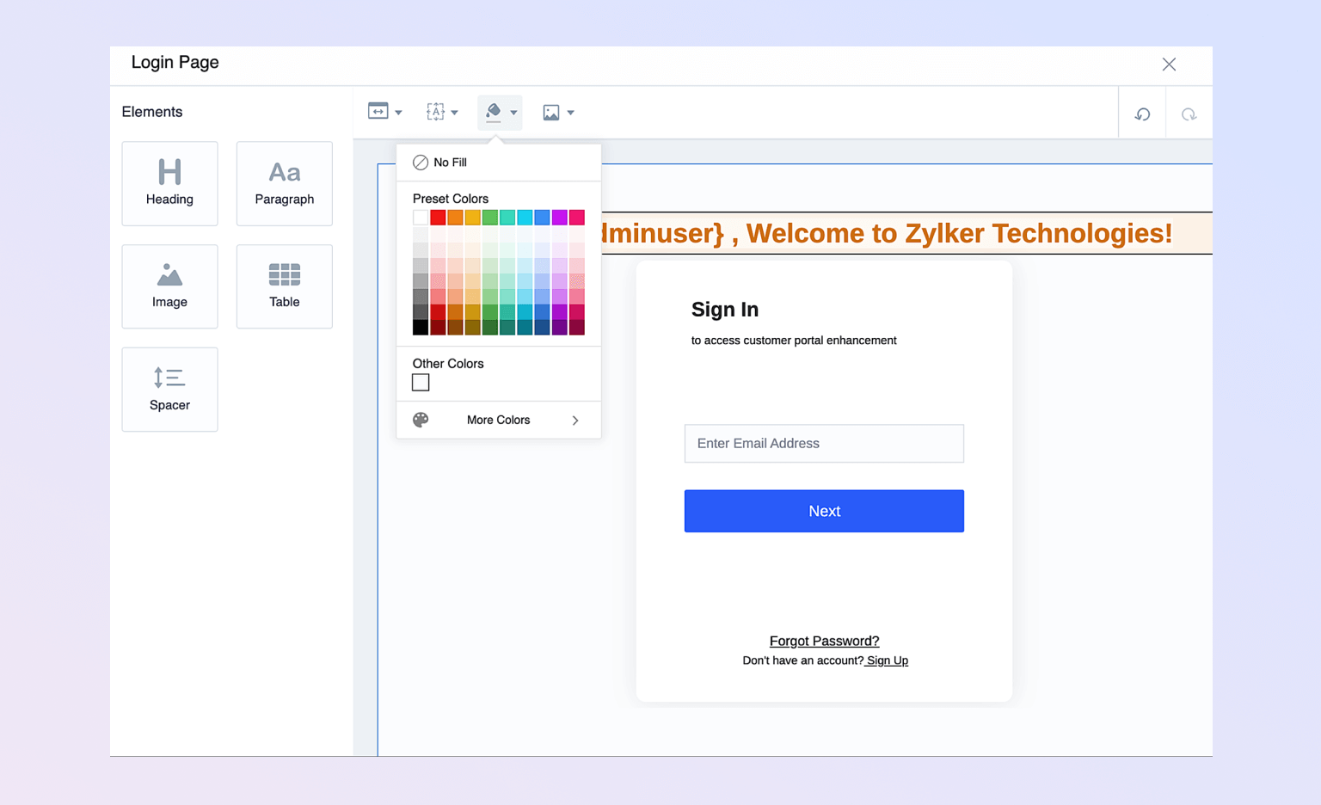This screenshot has height=805, width=1321.
Task: Add a Heading element
Action: pos(169,183)
